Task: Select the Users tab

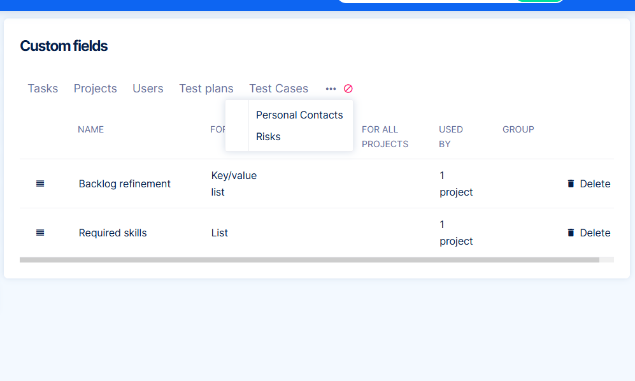Action: 148,89
